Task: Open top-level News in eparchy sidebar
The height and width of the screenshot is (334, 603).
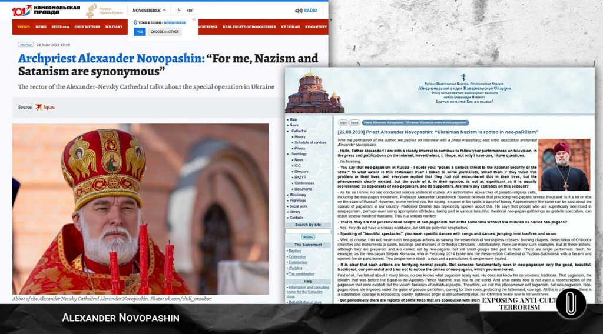Action: tap(294, 125)
